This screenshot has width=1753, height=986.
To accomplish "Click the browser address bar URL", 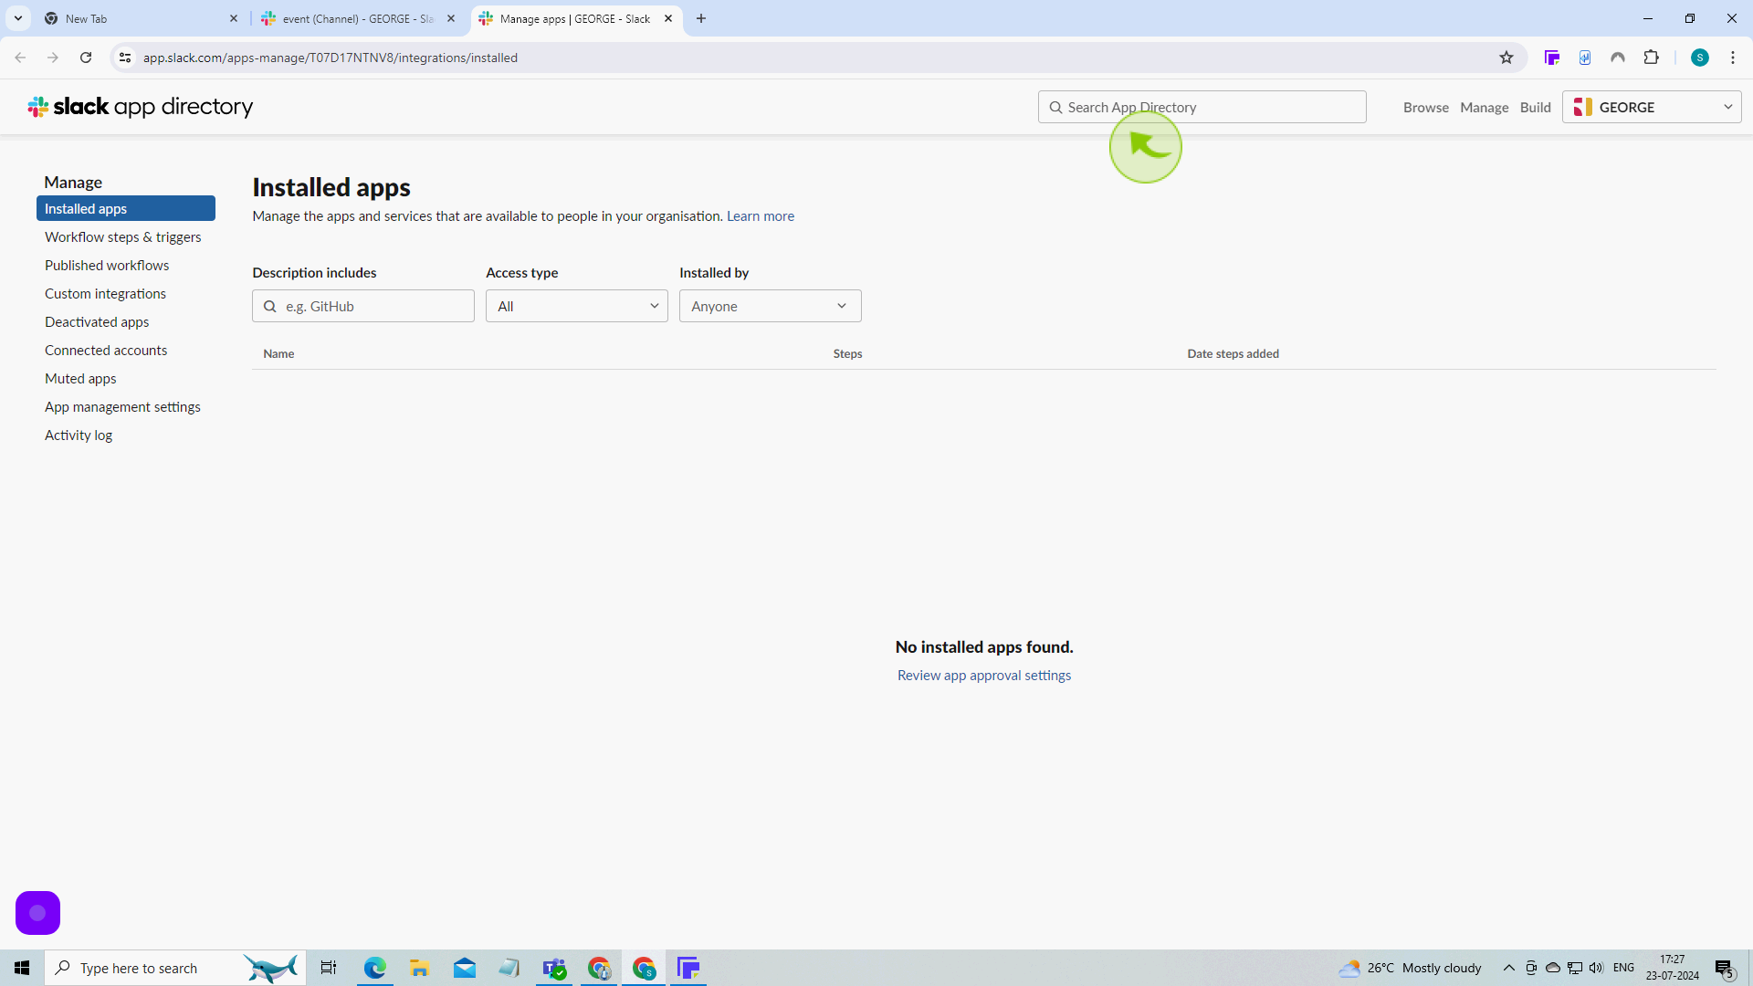I will (x=331, y=58).
